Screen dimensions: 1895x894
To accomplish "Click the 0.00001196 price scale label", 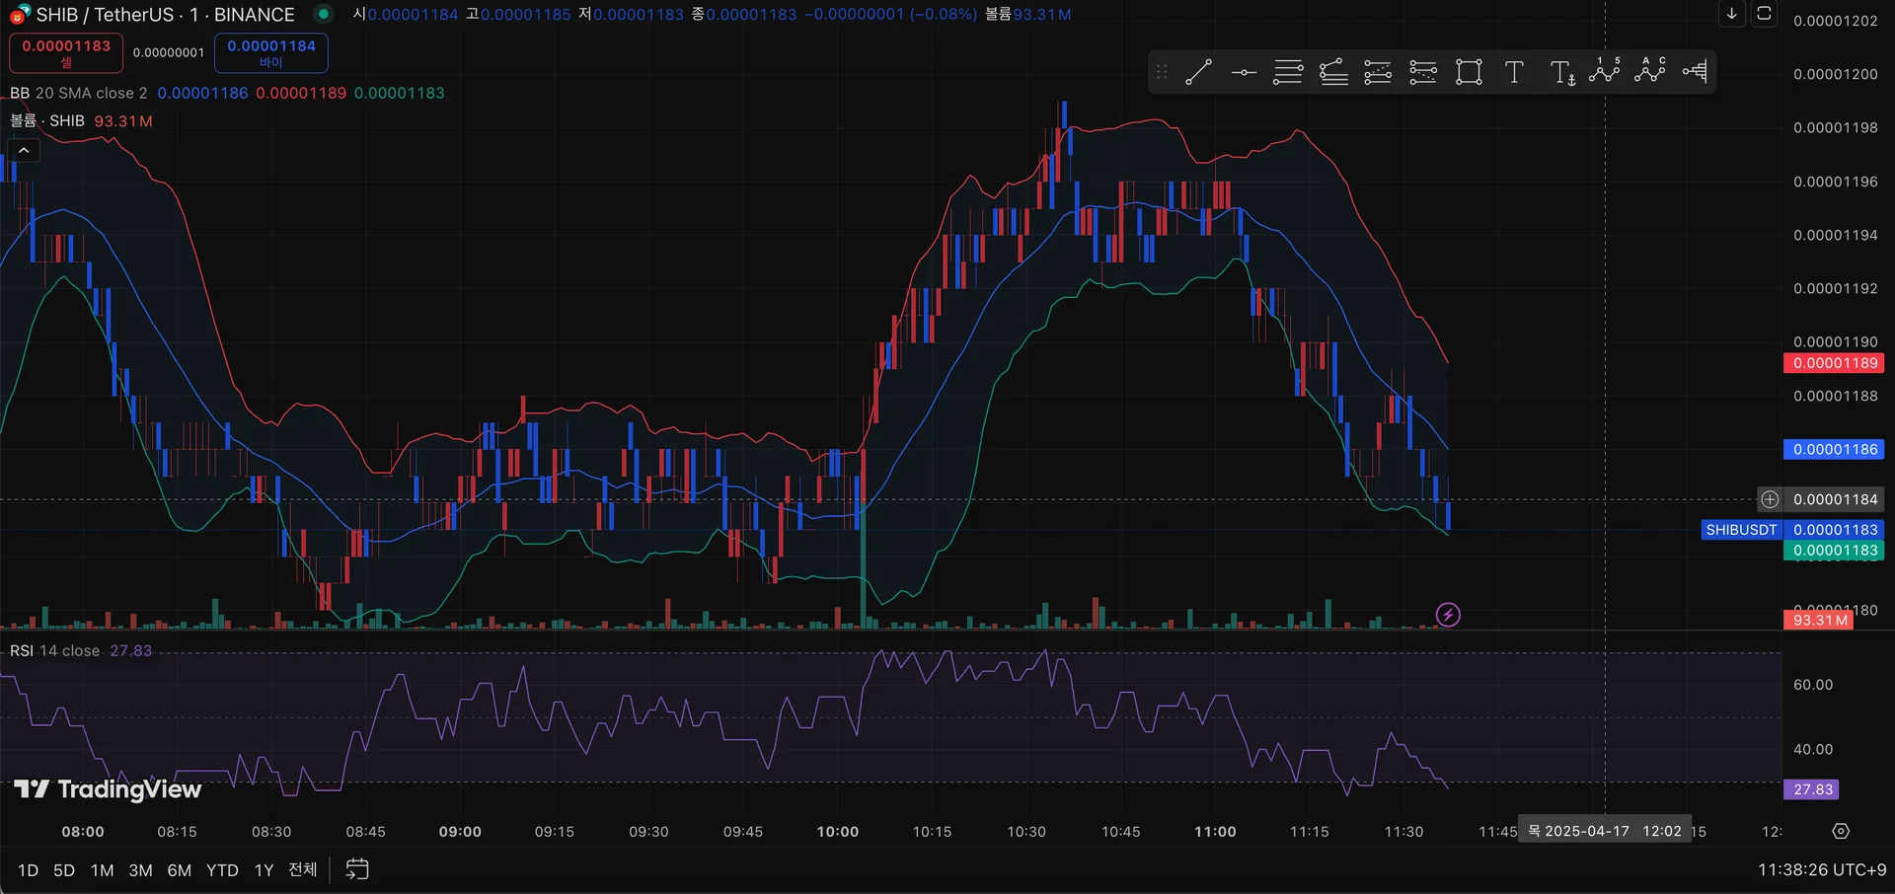I will pos(1835,182).
